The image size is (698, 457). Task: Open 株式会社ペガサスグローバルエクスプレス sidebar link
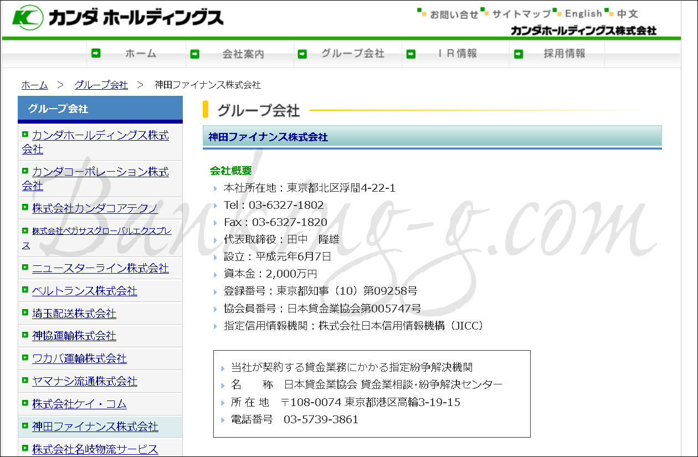(x=96, y=238)
